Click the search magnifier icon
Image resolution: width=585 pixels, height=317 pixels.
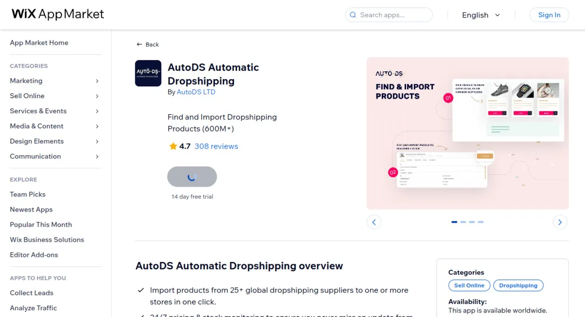click(353, 15)
